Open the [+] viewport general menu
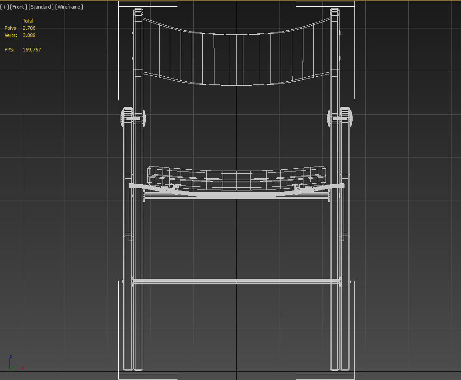Image resolution: width=461 pixels, height=380 pixels. point(5,7)
